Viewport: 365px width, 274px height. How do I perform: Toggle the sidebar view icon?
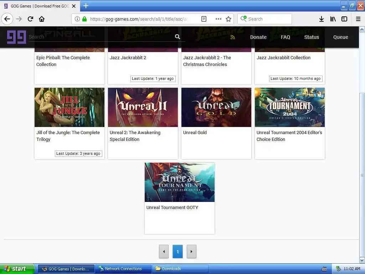click(x=344, y=19)
